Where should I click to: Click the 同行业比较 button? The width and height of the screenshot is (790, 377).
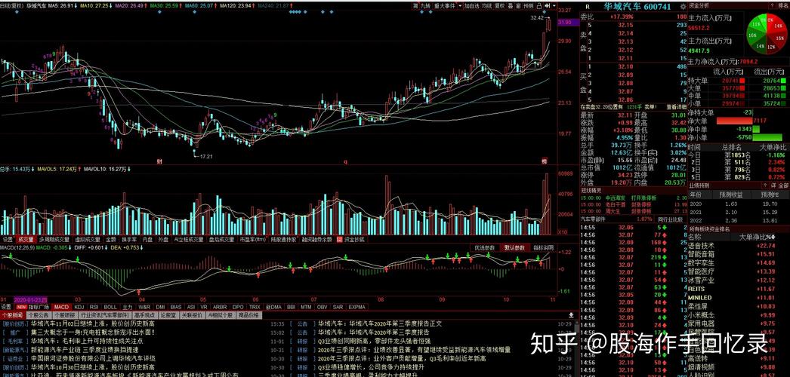[669, 219]
